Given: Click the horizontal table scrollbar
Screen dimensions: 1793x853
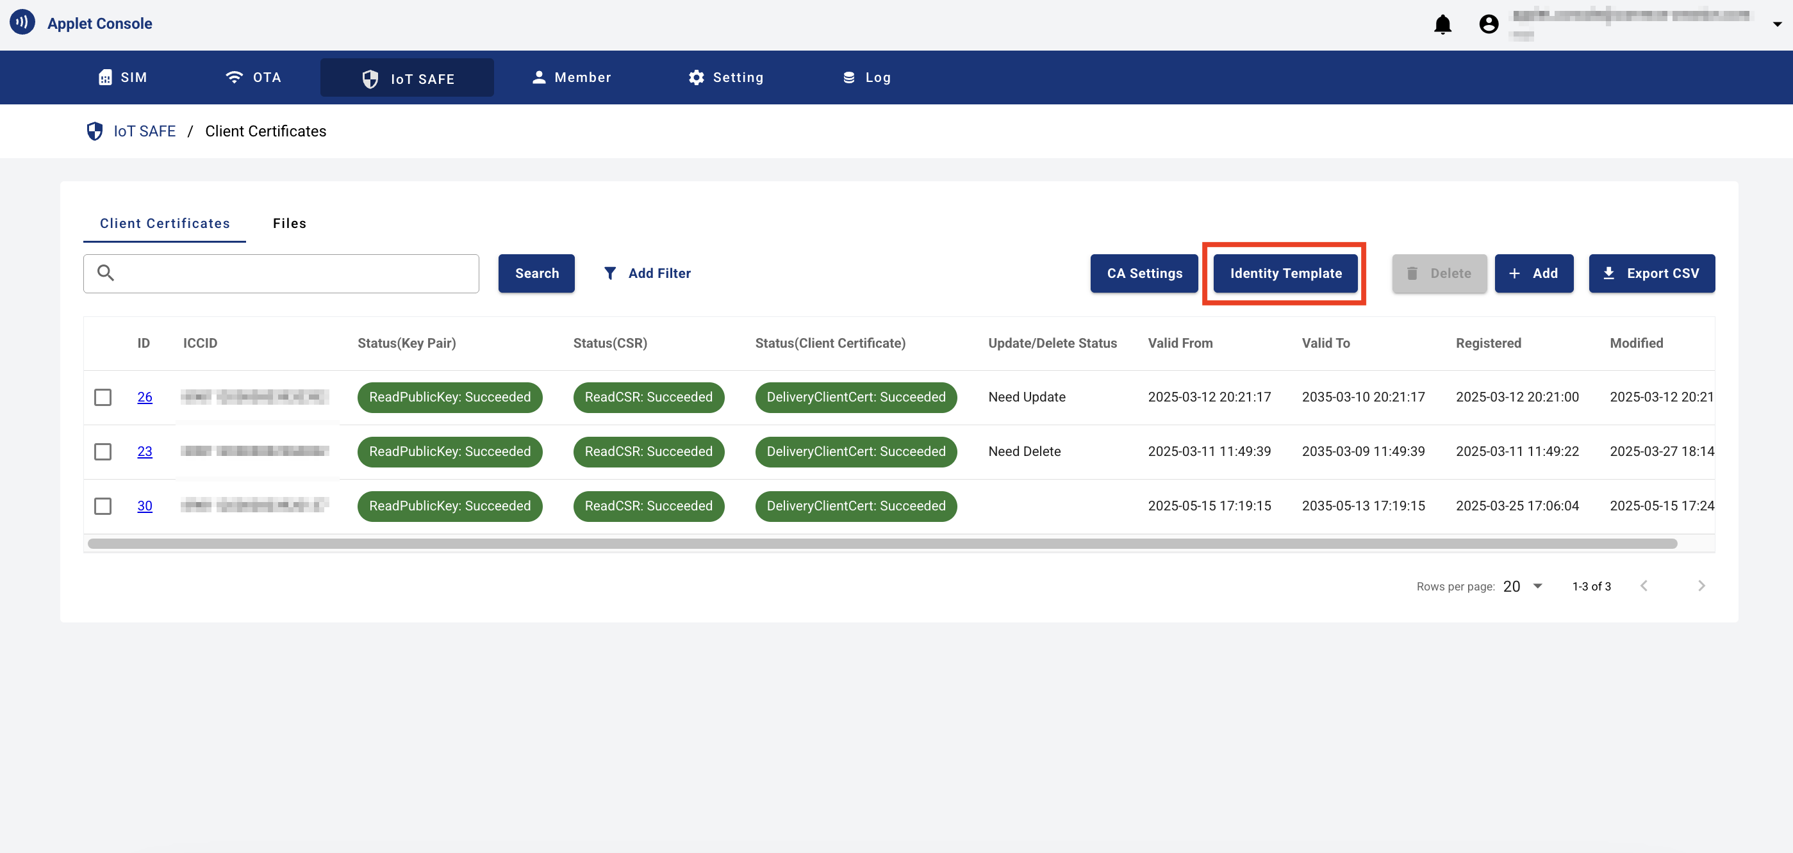Looking at the screenshot, I should 882,544.
